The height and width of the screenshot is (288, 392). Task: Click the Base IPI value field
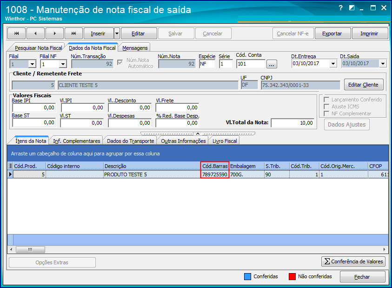[x=34, y=107]
